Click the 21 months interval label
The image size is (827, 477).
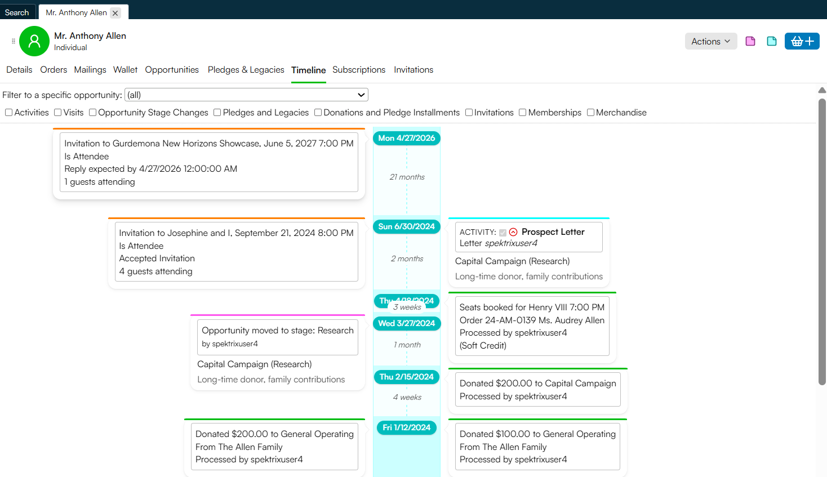(x=407, y=177)
